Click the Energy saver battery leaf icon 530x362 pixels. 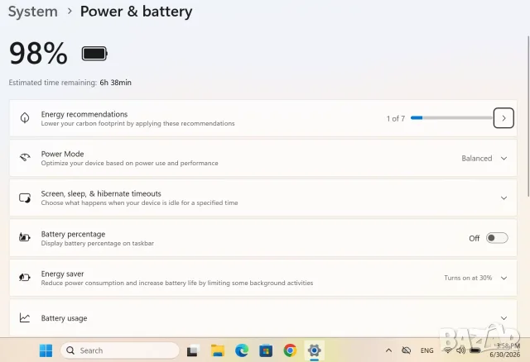[25, 278]
